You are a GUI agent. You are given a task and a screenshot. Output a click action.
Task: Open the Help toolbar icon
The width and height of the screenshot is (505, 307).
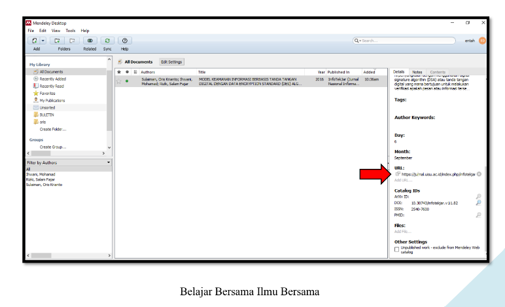point(124,41)
